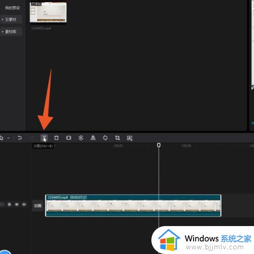This screenshot has height=254, width=254.
Task: Click the freeze-frame icon beside delete
Action: point(69,138)
